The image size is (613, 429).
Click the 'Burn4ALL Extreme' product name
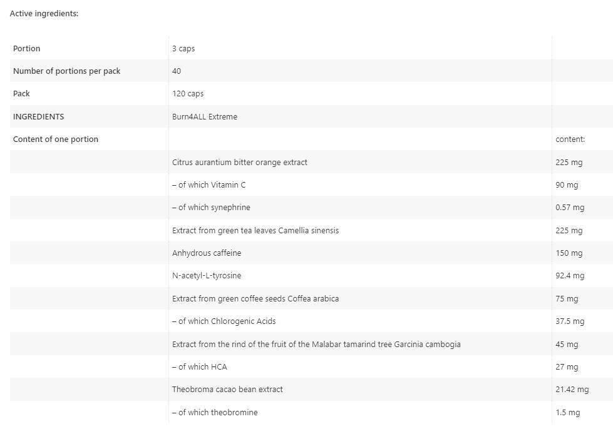coord(205,117)
